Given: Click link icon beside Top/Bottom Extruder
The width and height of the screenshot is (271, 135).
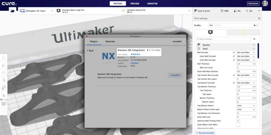Looking at the screenshot, I should click(234, 83).
